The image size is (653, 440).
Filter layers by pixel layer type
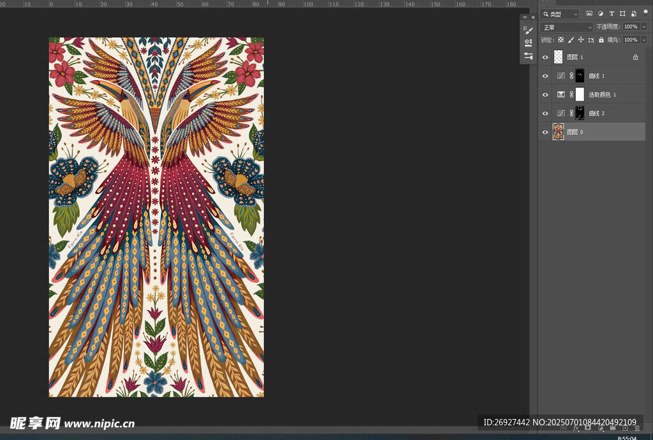pyautogui.click(x=589, y=13)
